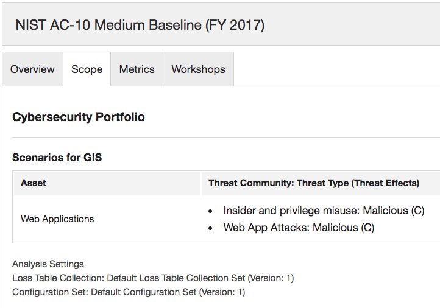Click the Cybersecurity Portfolio heading
Image resolution: width=440 pixels, height=308 pixels.
(x=79, y=117)
